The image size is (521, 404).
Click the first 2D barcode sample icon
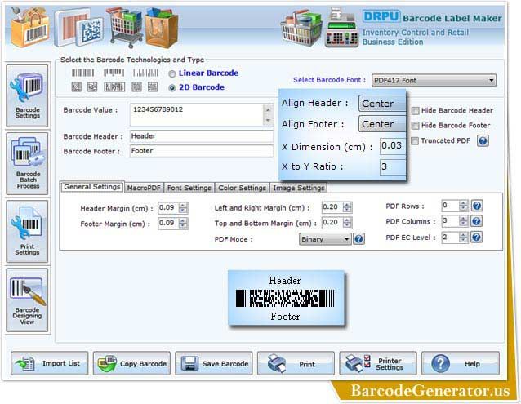point(77,87)
